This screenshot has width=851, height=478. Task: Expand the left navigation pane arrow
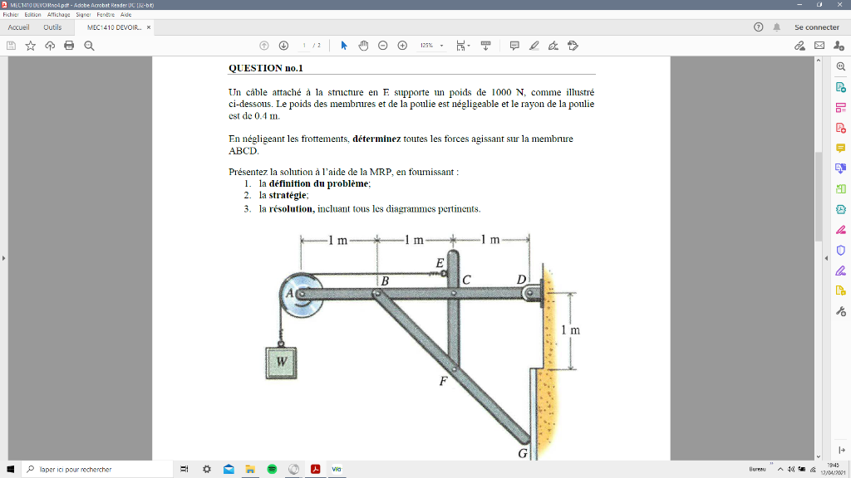[4, 258]
